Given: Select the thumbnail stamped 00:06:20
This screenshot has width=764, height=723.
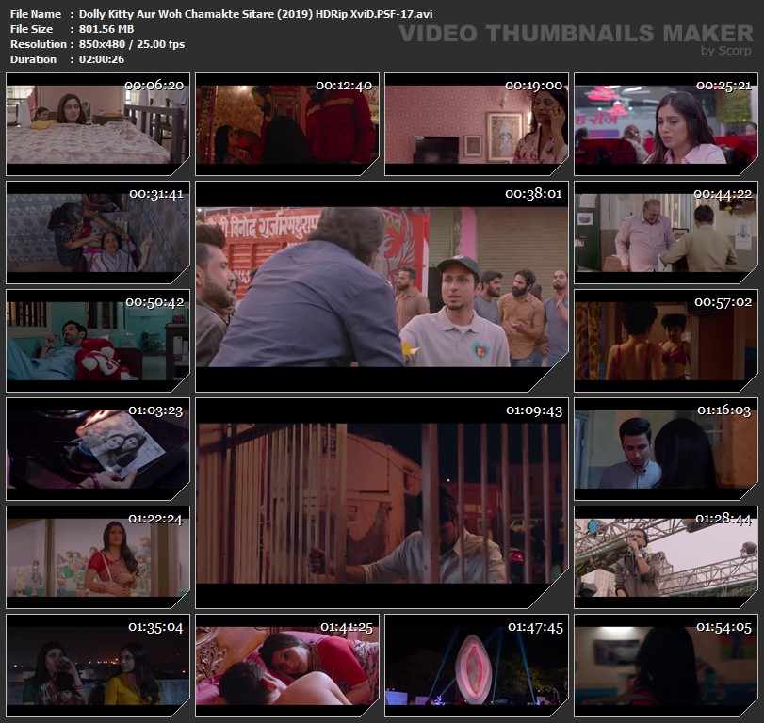Looking at the screenshot, I should click(97, 124).
